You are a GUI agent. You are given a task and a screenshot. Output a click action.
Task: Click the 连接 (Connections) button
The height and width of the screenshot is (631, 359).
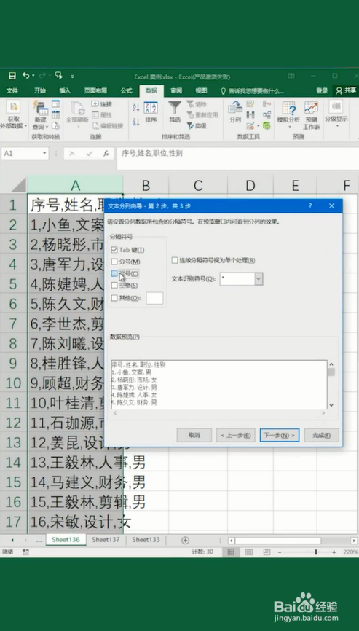[102, 104]
